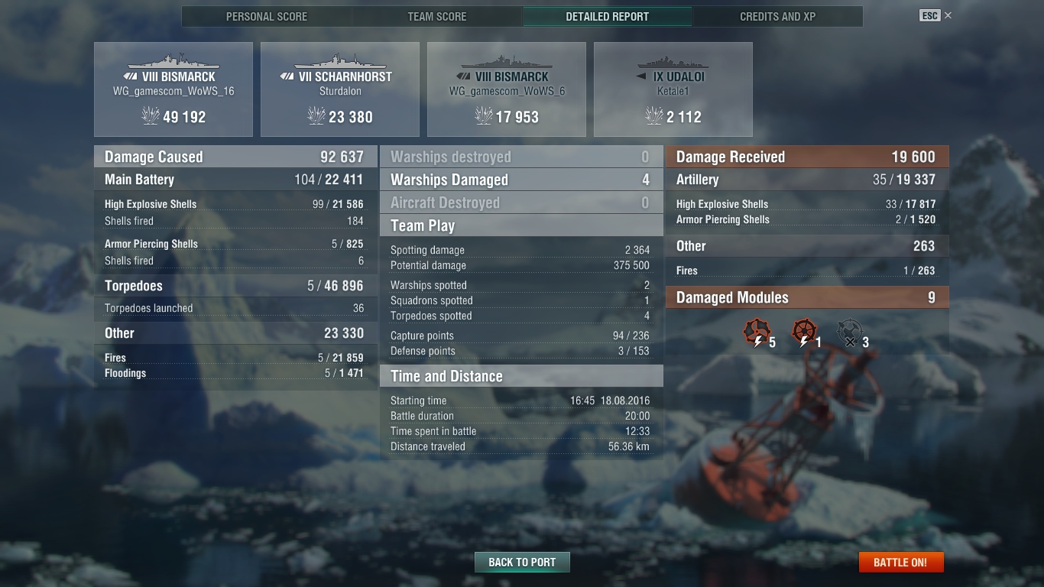
Task: Select the Detailed Report tab
Action: point(608,16)
